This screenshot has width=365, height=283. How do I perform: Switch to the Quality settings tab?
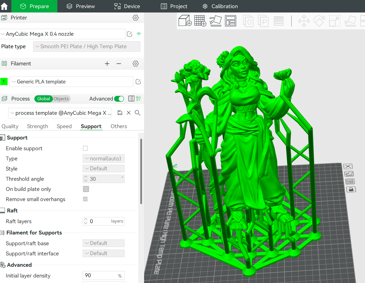pos(10,126)
